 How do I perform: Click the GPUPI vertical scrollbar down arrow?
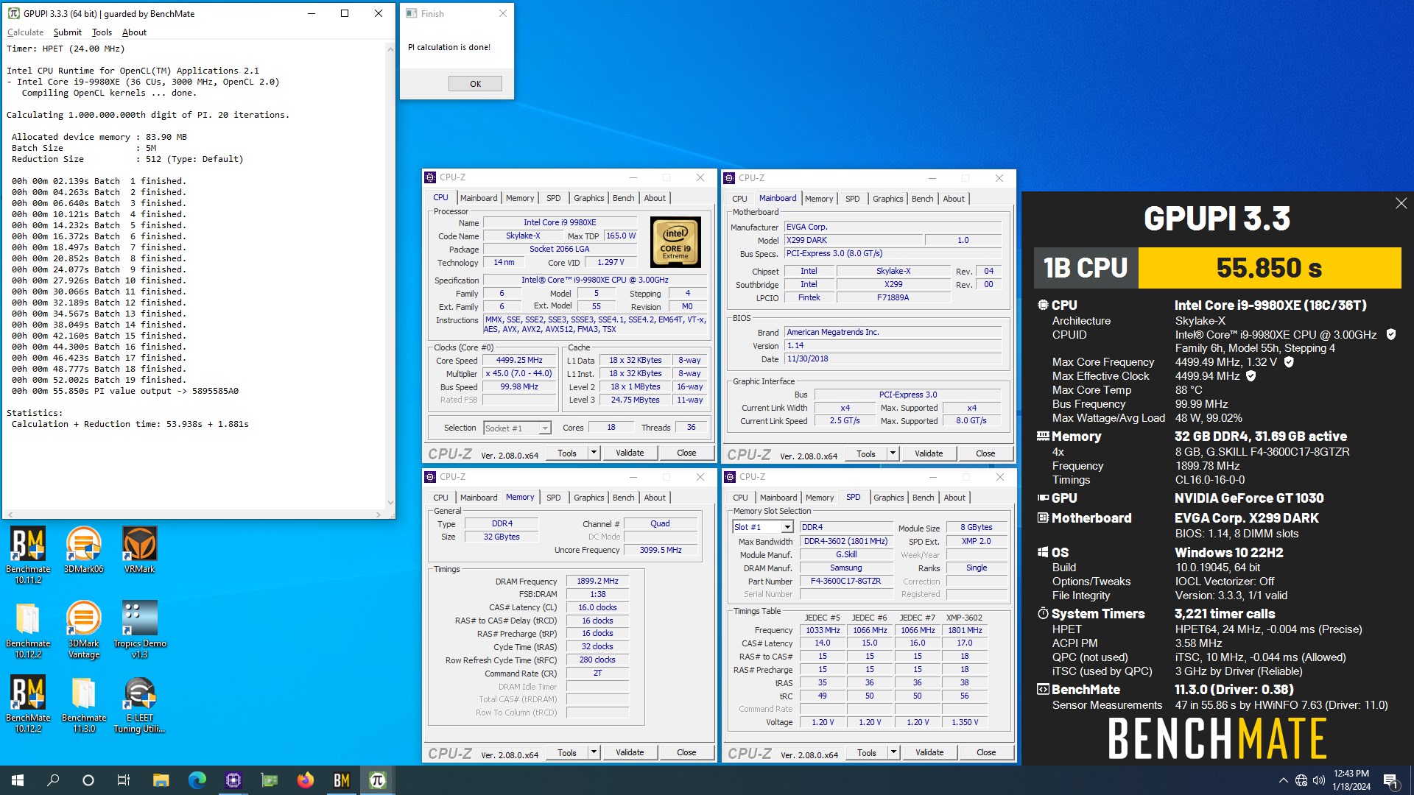(x=390, y=503)
